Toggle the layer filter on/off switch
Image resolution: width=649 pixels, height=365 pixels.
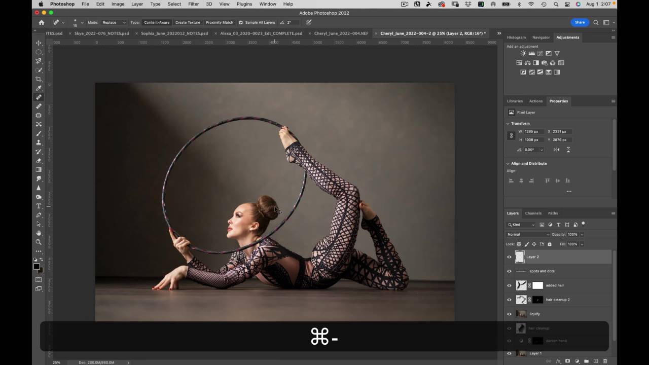point(583,224)
